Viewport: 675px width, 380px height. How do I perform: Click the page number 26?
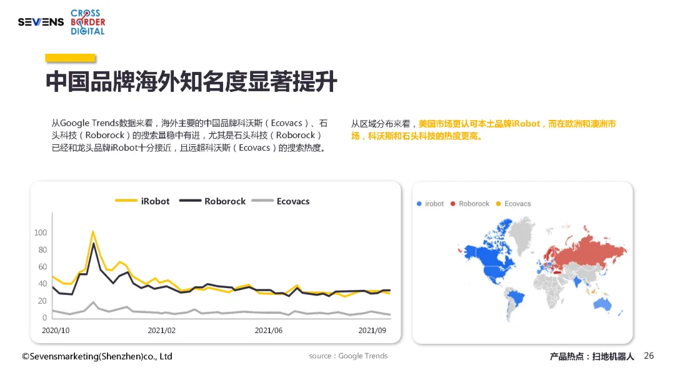click(649, 356)
